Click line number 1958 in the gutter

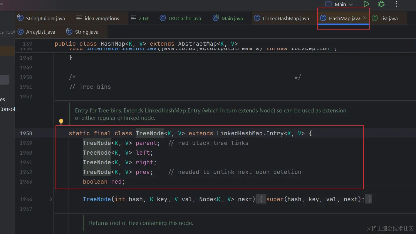26,133
